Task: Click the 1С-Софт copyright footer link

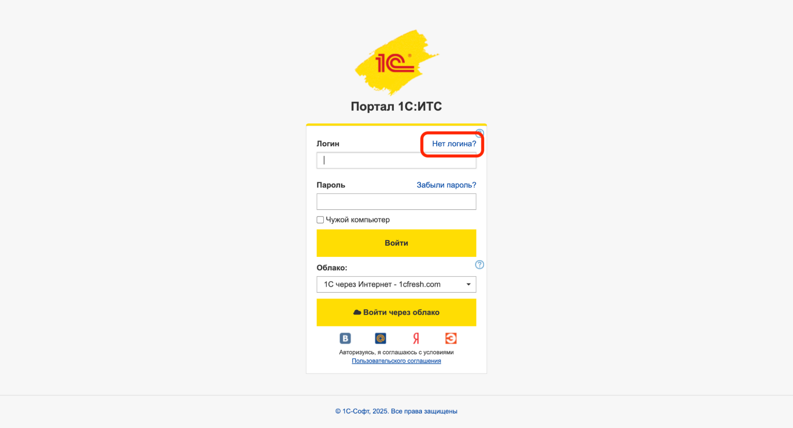Action: [x=396, y=411]
